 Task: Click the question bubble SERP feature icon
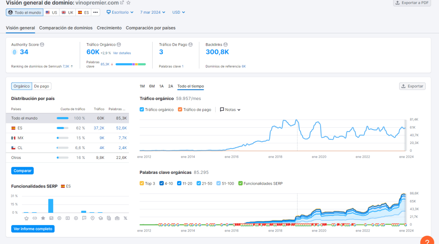tap(84, 218)
